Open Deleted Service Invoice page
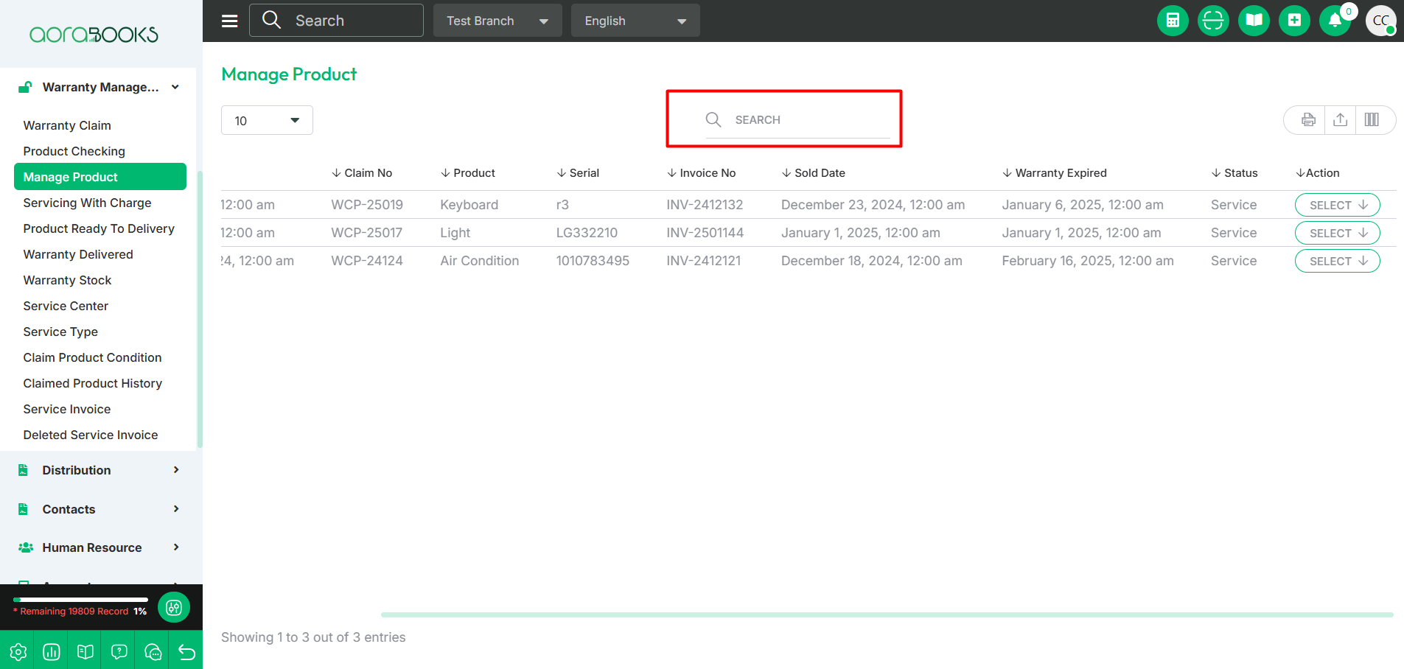Image resolution: width=1404 pixels, height=669 pixels. (x=90, y=435)
